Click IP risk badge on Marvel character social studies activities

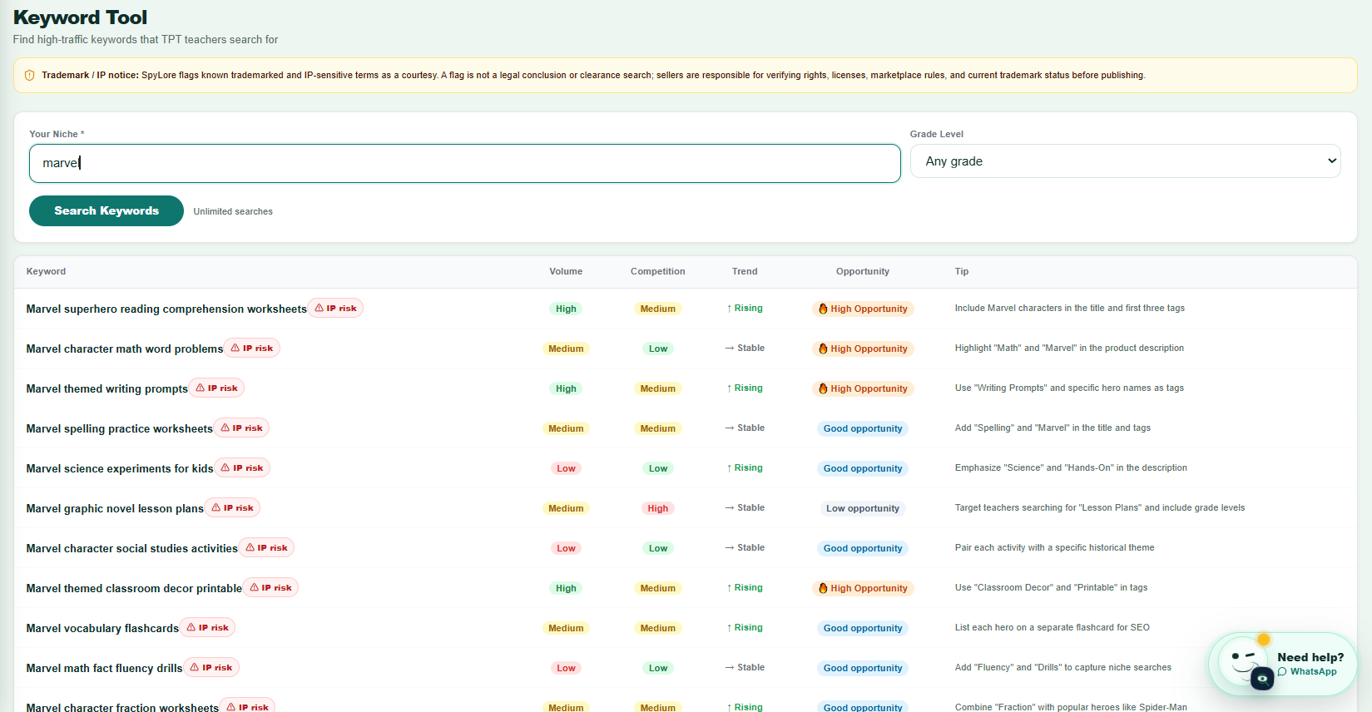[266, 548]
